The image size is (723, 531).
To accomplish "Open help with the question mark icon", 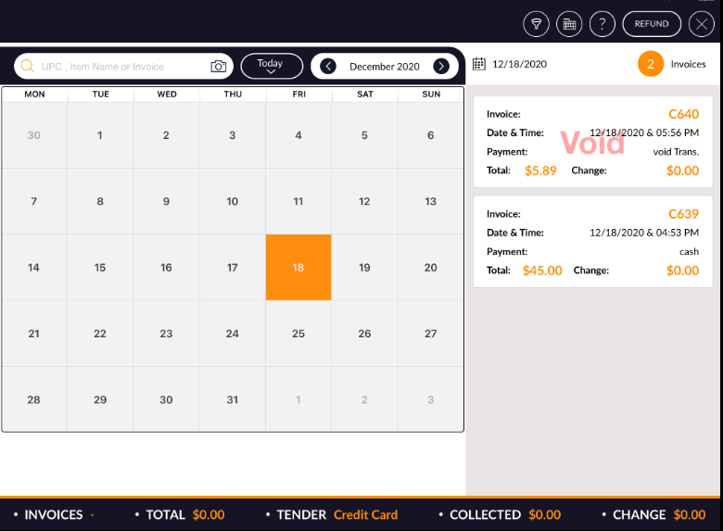I will tap(602, 24).
